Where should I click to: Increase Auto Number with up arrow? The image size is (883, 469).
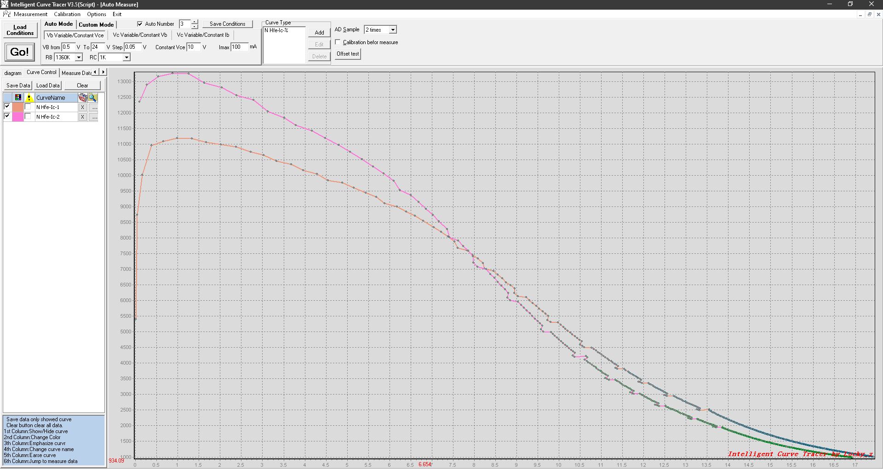pyautogui.click(x=195, y=22)
